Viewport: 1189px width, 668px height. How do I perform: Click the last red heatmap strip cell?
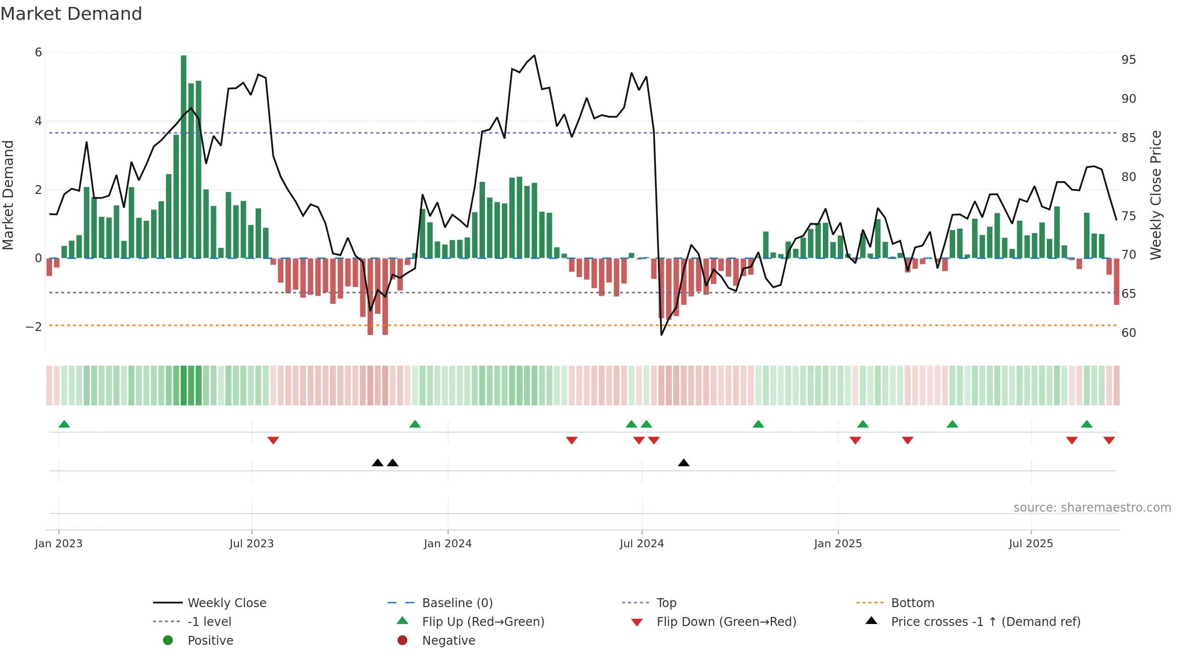pyautogui.click(x=1117, y=385)
